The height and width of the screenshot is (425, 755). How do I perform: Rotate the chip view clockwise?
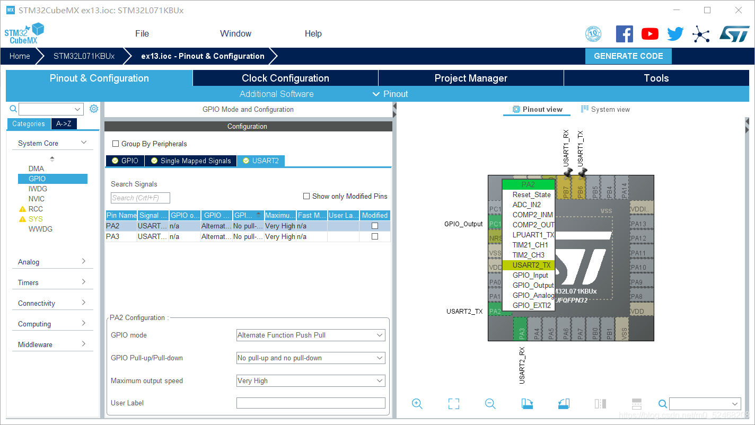[526, 404]
